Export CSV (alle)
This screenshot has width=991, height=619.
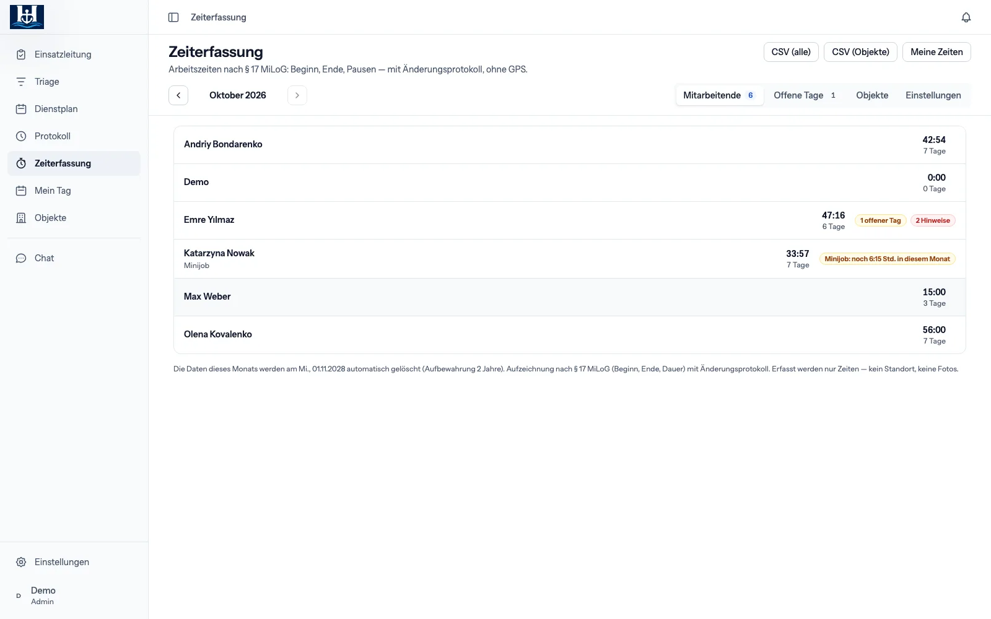(x=791, y=52)
